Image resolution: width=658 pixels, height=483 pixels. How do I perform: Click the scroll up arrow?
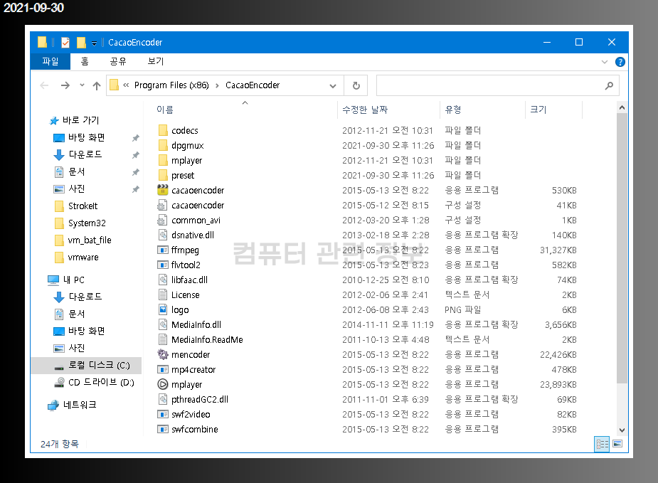click(x=622, y=107)
